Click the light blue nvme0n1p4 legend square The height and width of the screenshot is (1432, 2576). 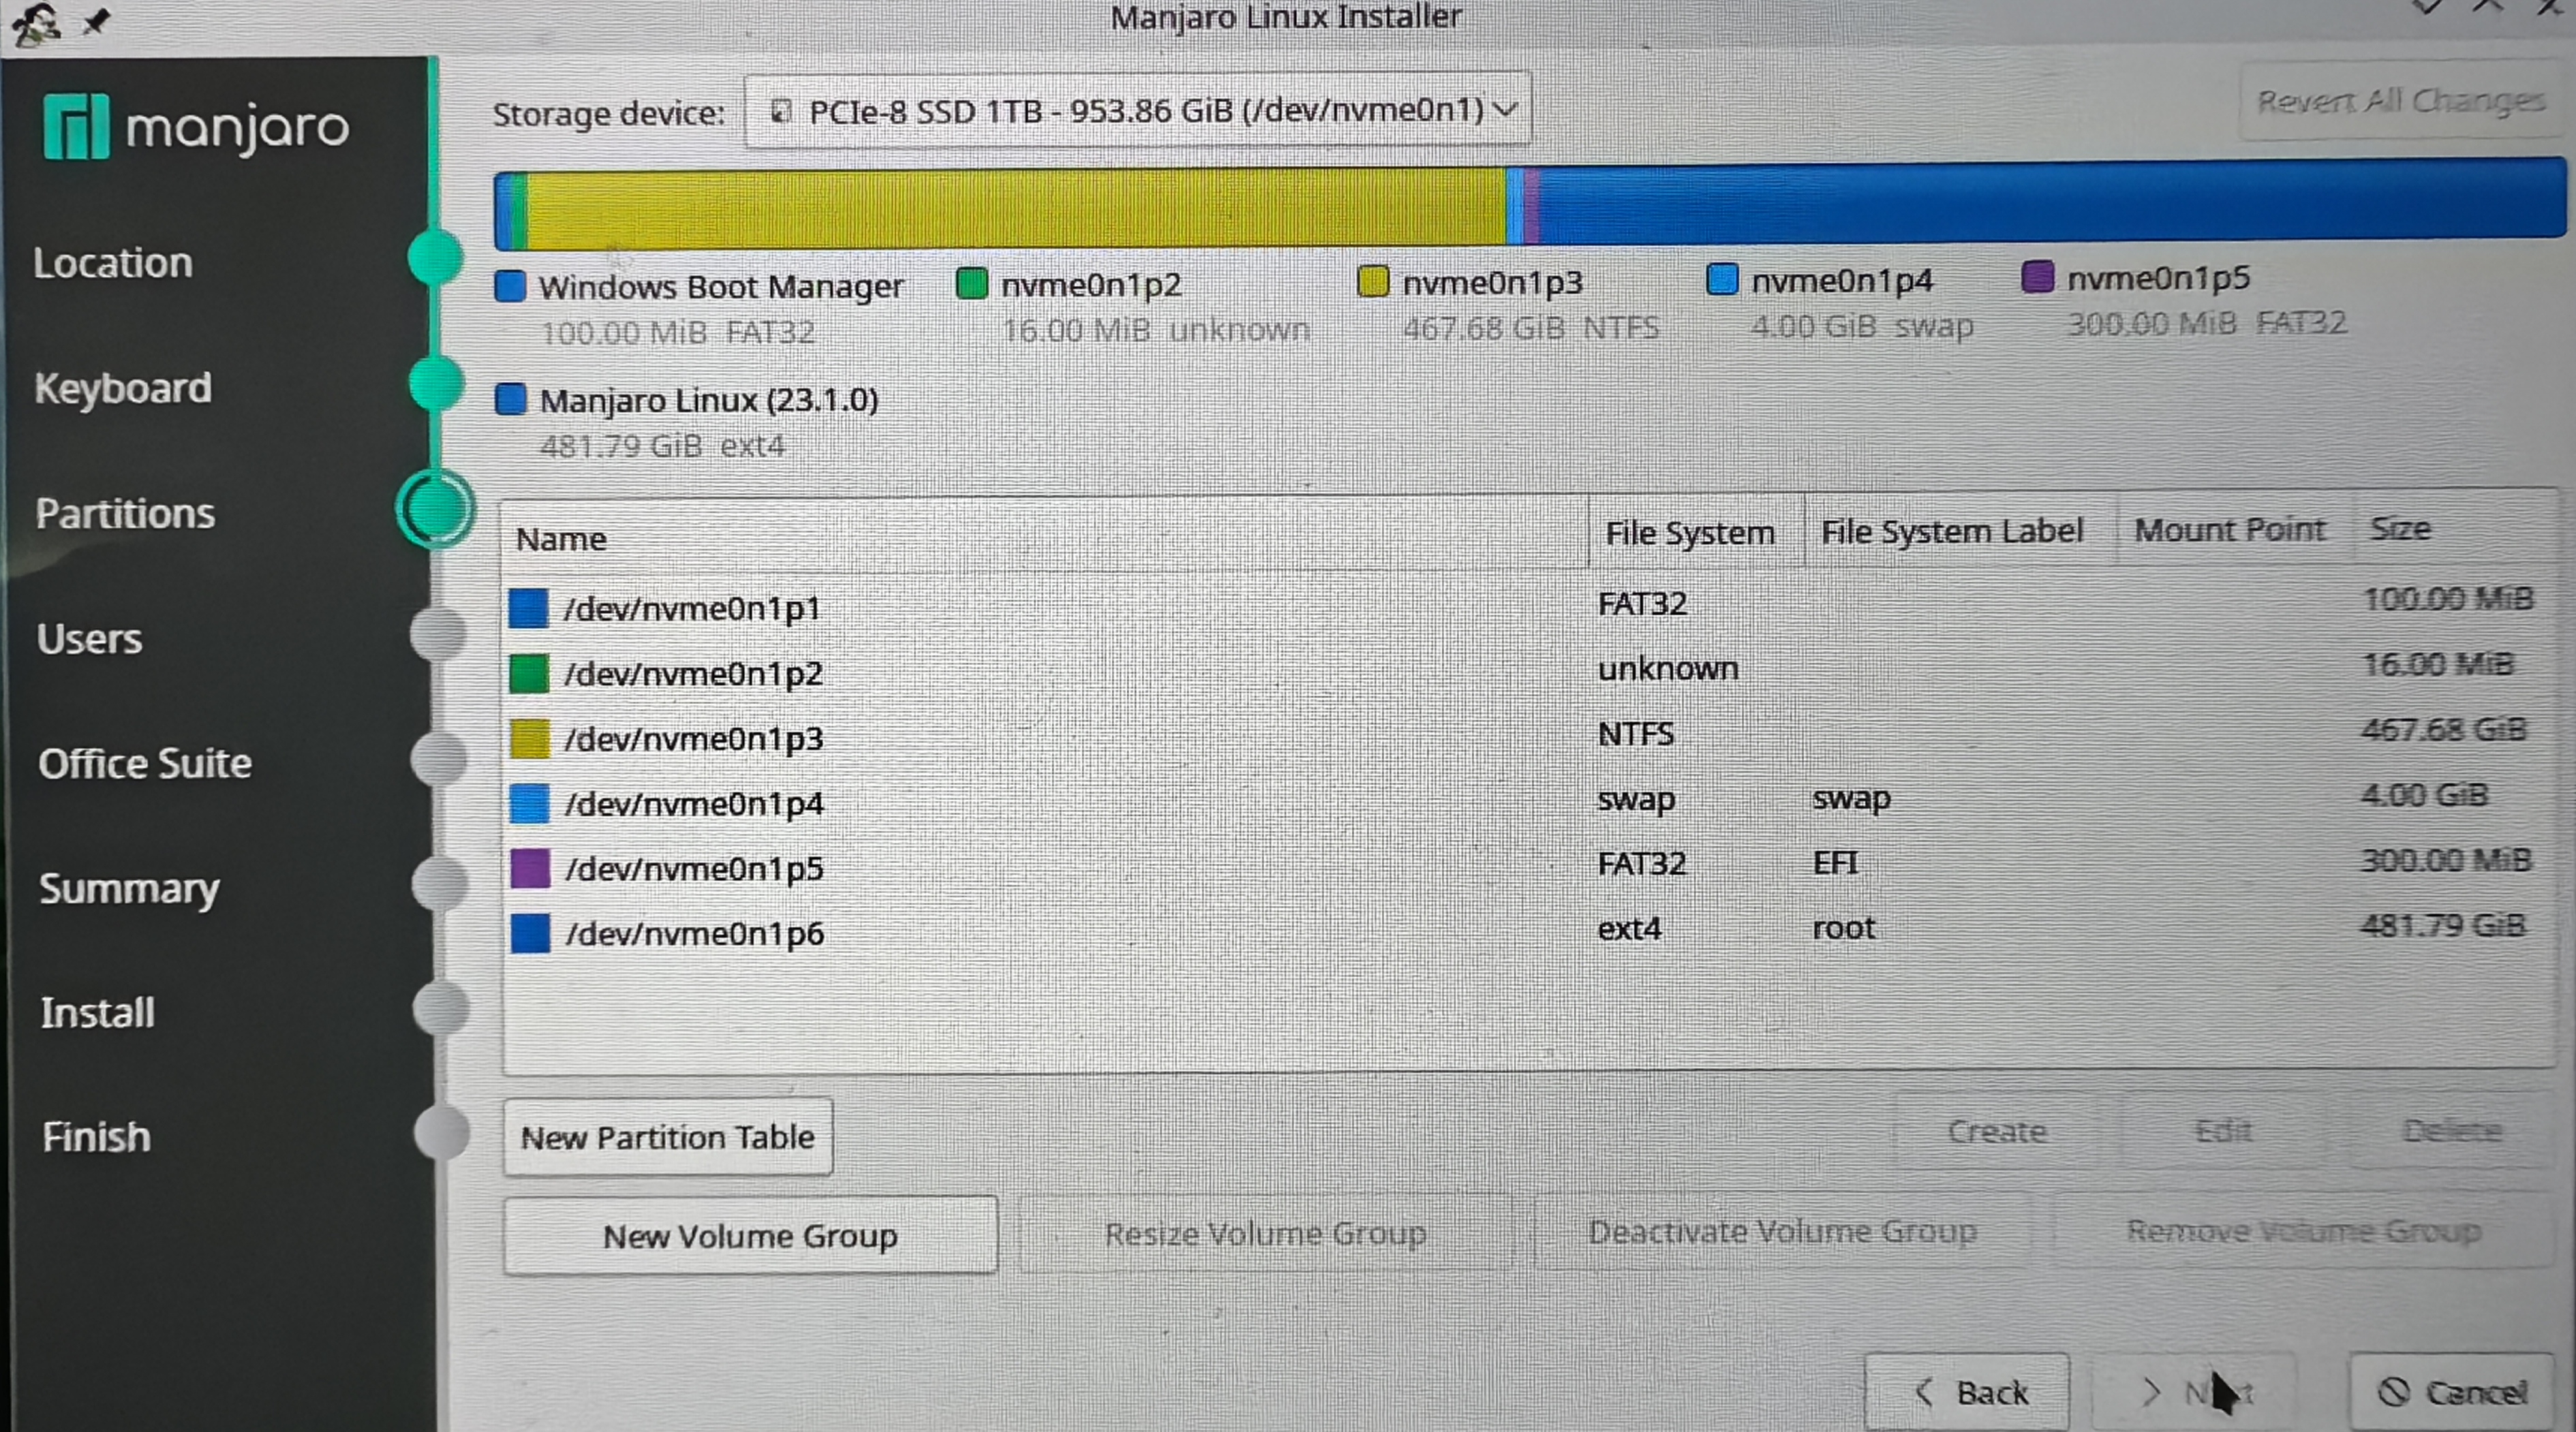[1721, 279]
